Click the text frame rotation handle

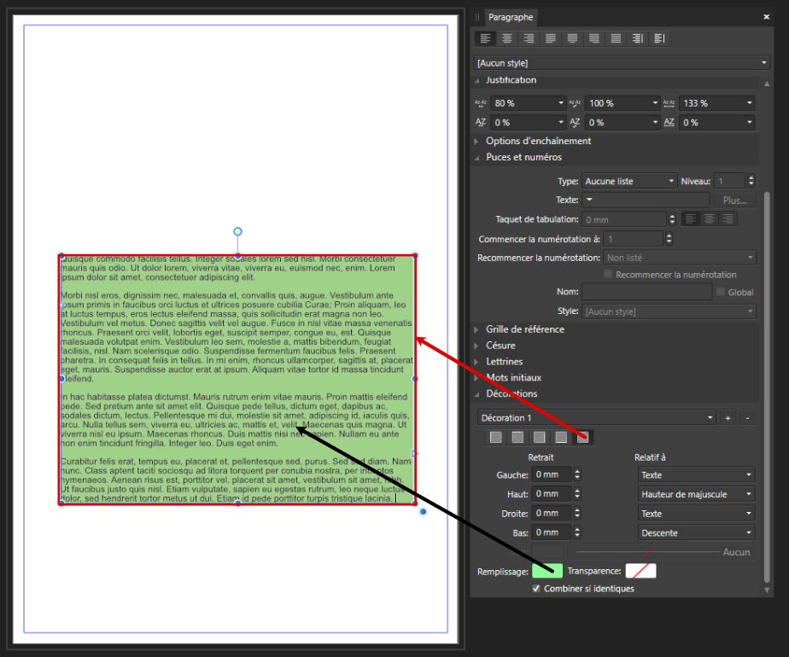pos(237,232)
